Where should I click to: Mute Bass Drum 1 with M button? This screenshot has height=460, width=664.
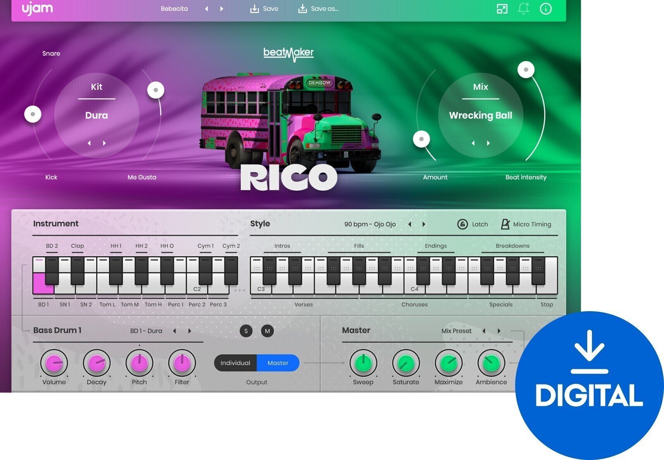[267, 331]
